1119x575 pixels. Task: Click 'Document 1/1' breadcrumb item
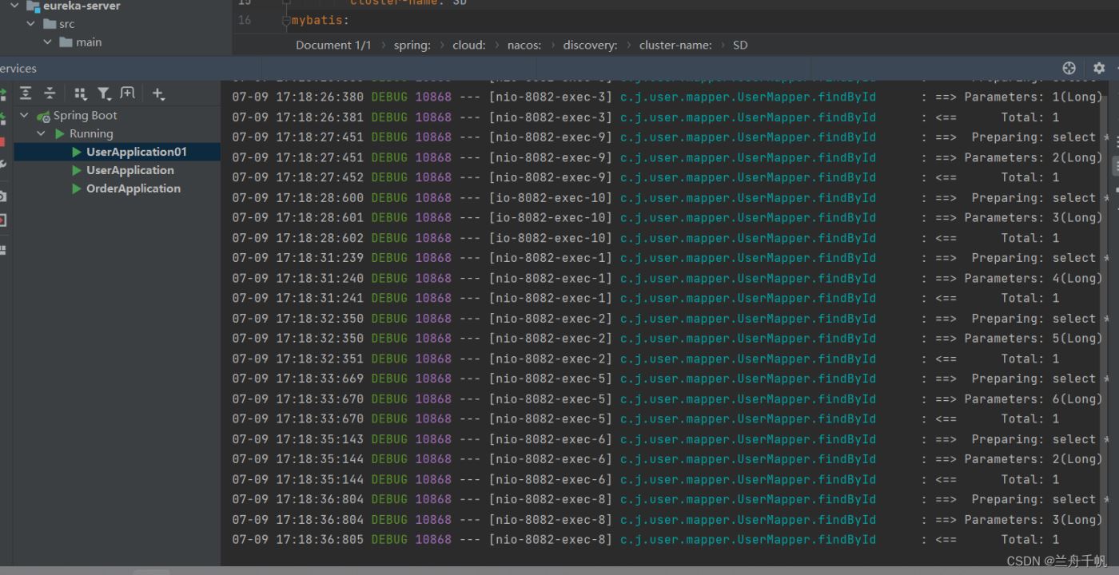[333, 45]
